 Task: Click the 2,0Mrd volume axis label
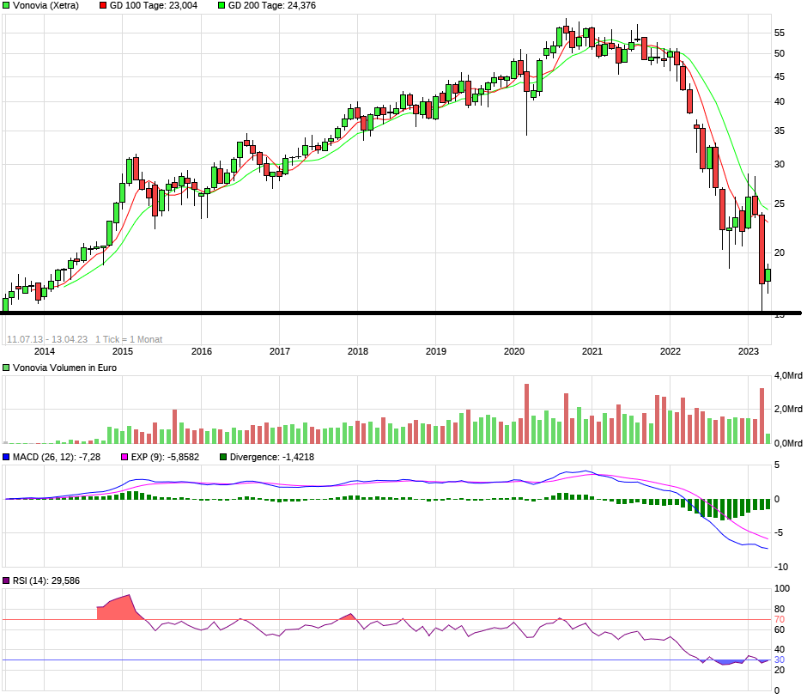pyautogui.click(x=788, y=410)
